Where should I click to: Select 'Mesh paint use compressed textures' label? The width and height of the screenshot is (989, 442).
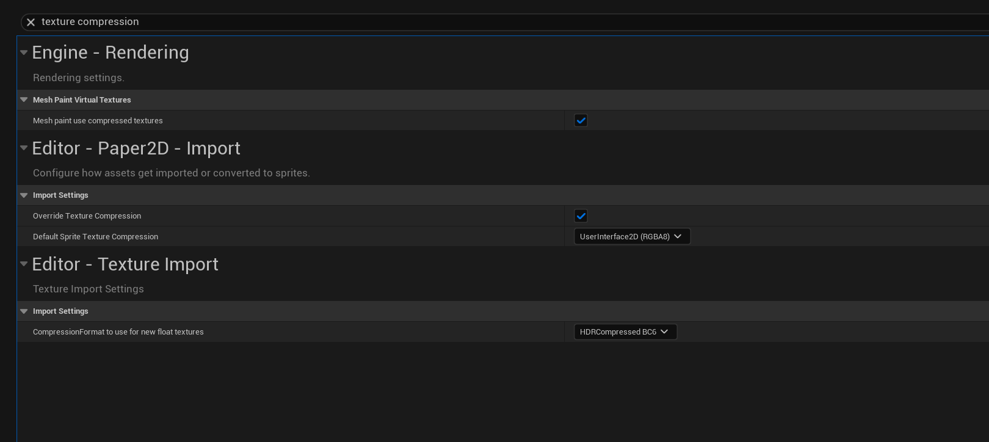[x=98, y=121]
